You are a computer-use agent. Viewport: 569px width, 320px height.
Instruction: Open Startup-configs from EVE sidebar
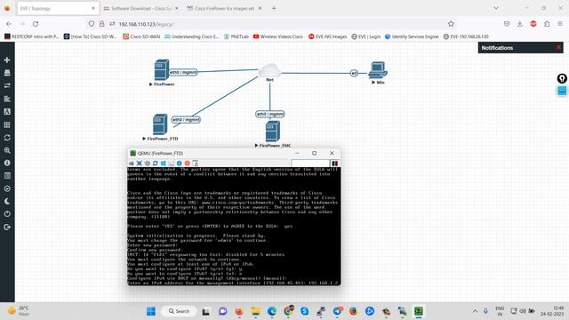pyautogui.click(x=7, y=99)
